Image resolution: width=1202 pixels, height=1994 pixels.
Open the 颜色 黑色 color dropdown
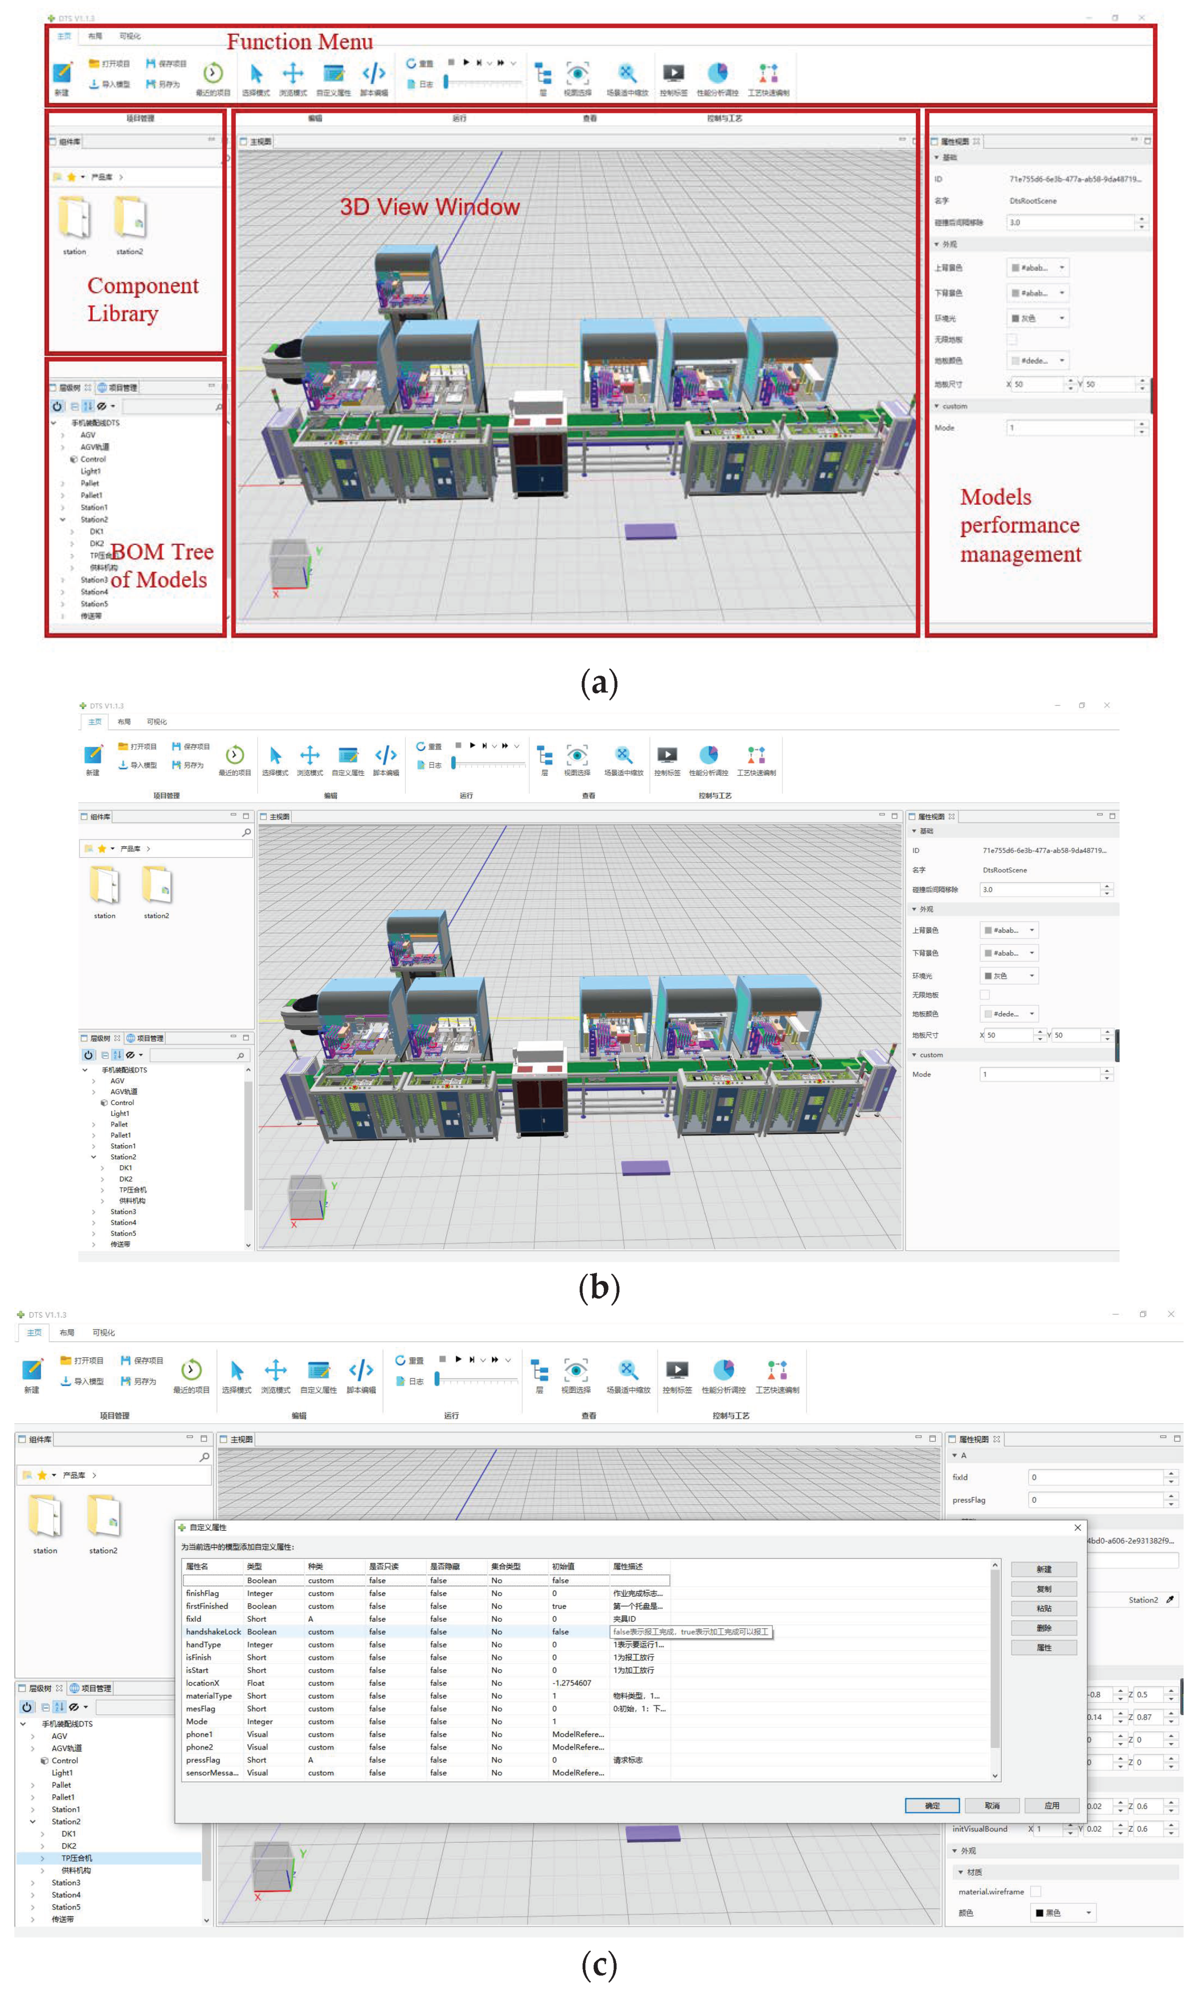coord(1063,1913)
